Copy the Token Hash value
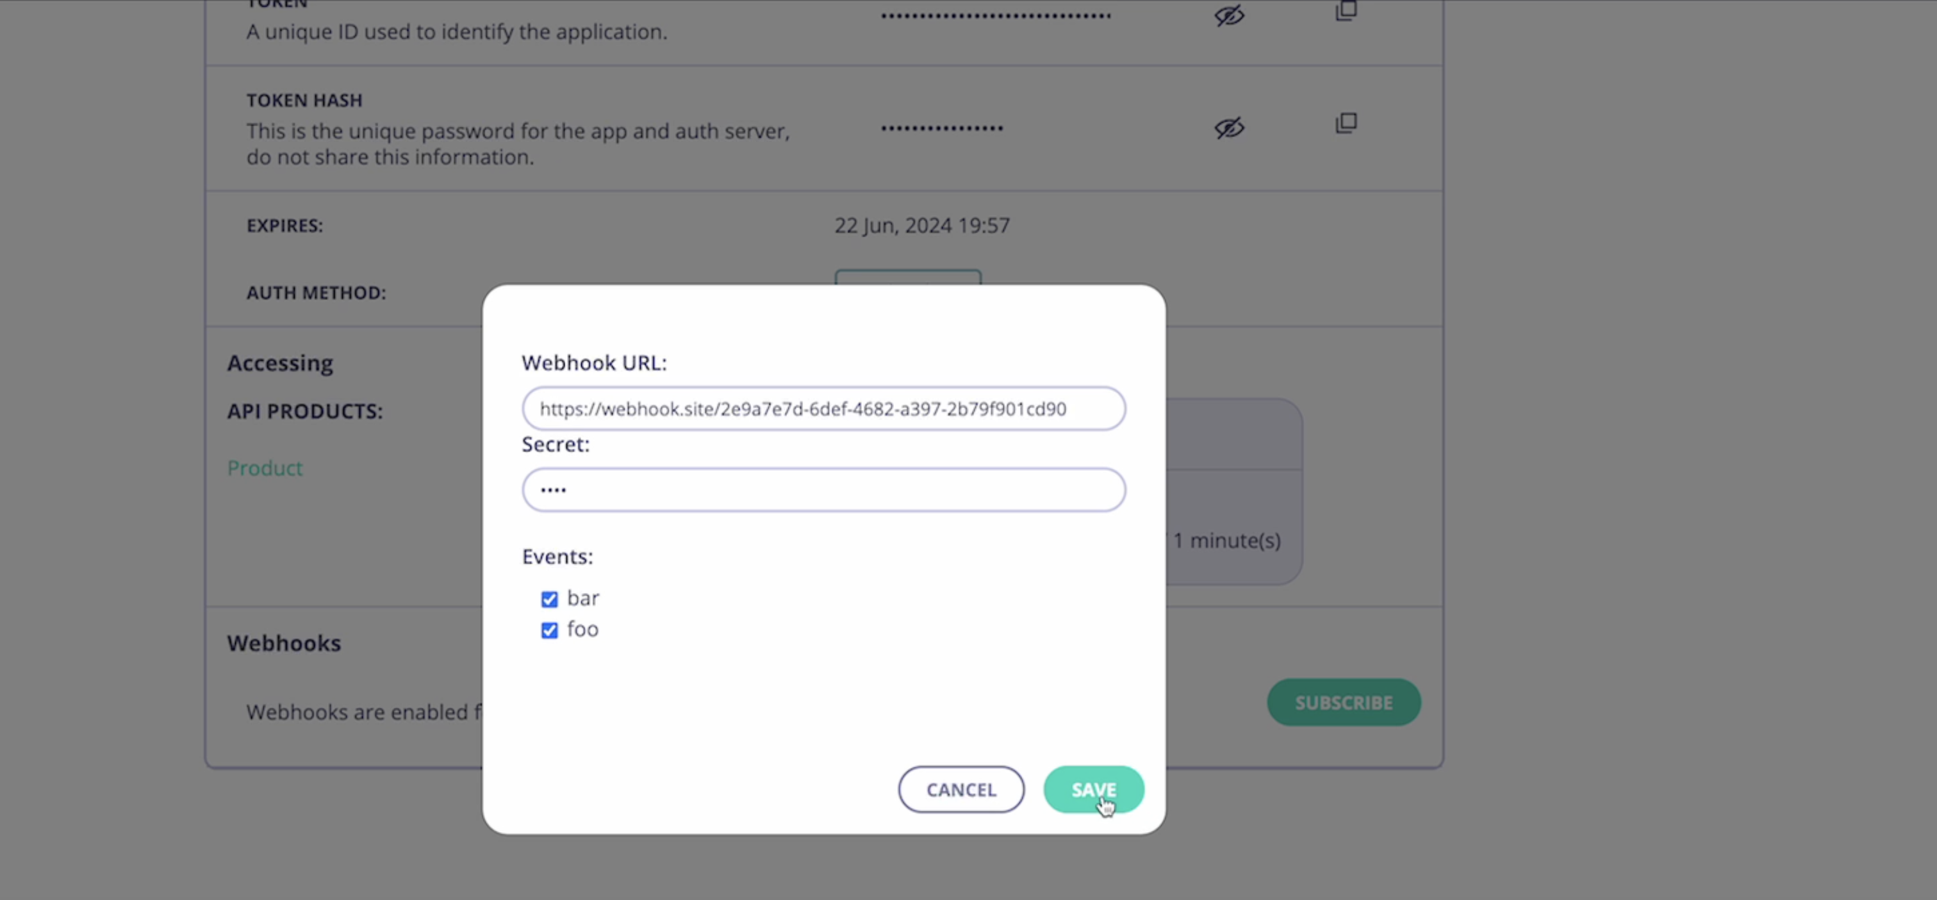 click(x=1345, y=123)
